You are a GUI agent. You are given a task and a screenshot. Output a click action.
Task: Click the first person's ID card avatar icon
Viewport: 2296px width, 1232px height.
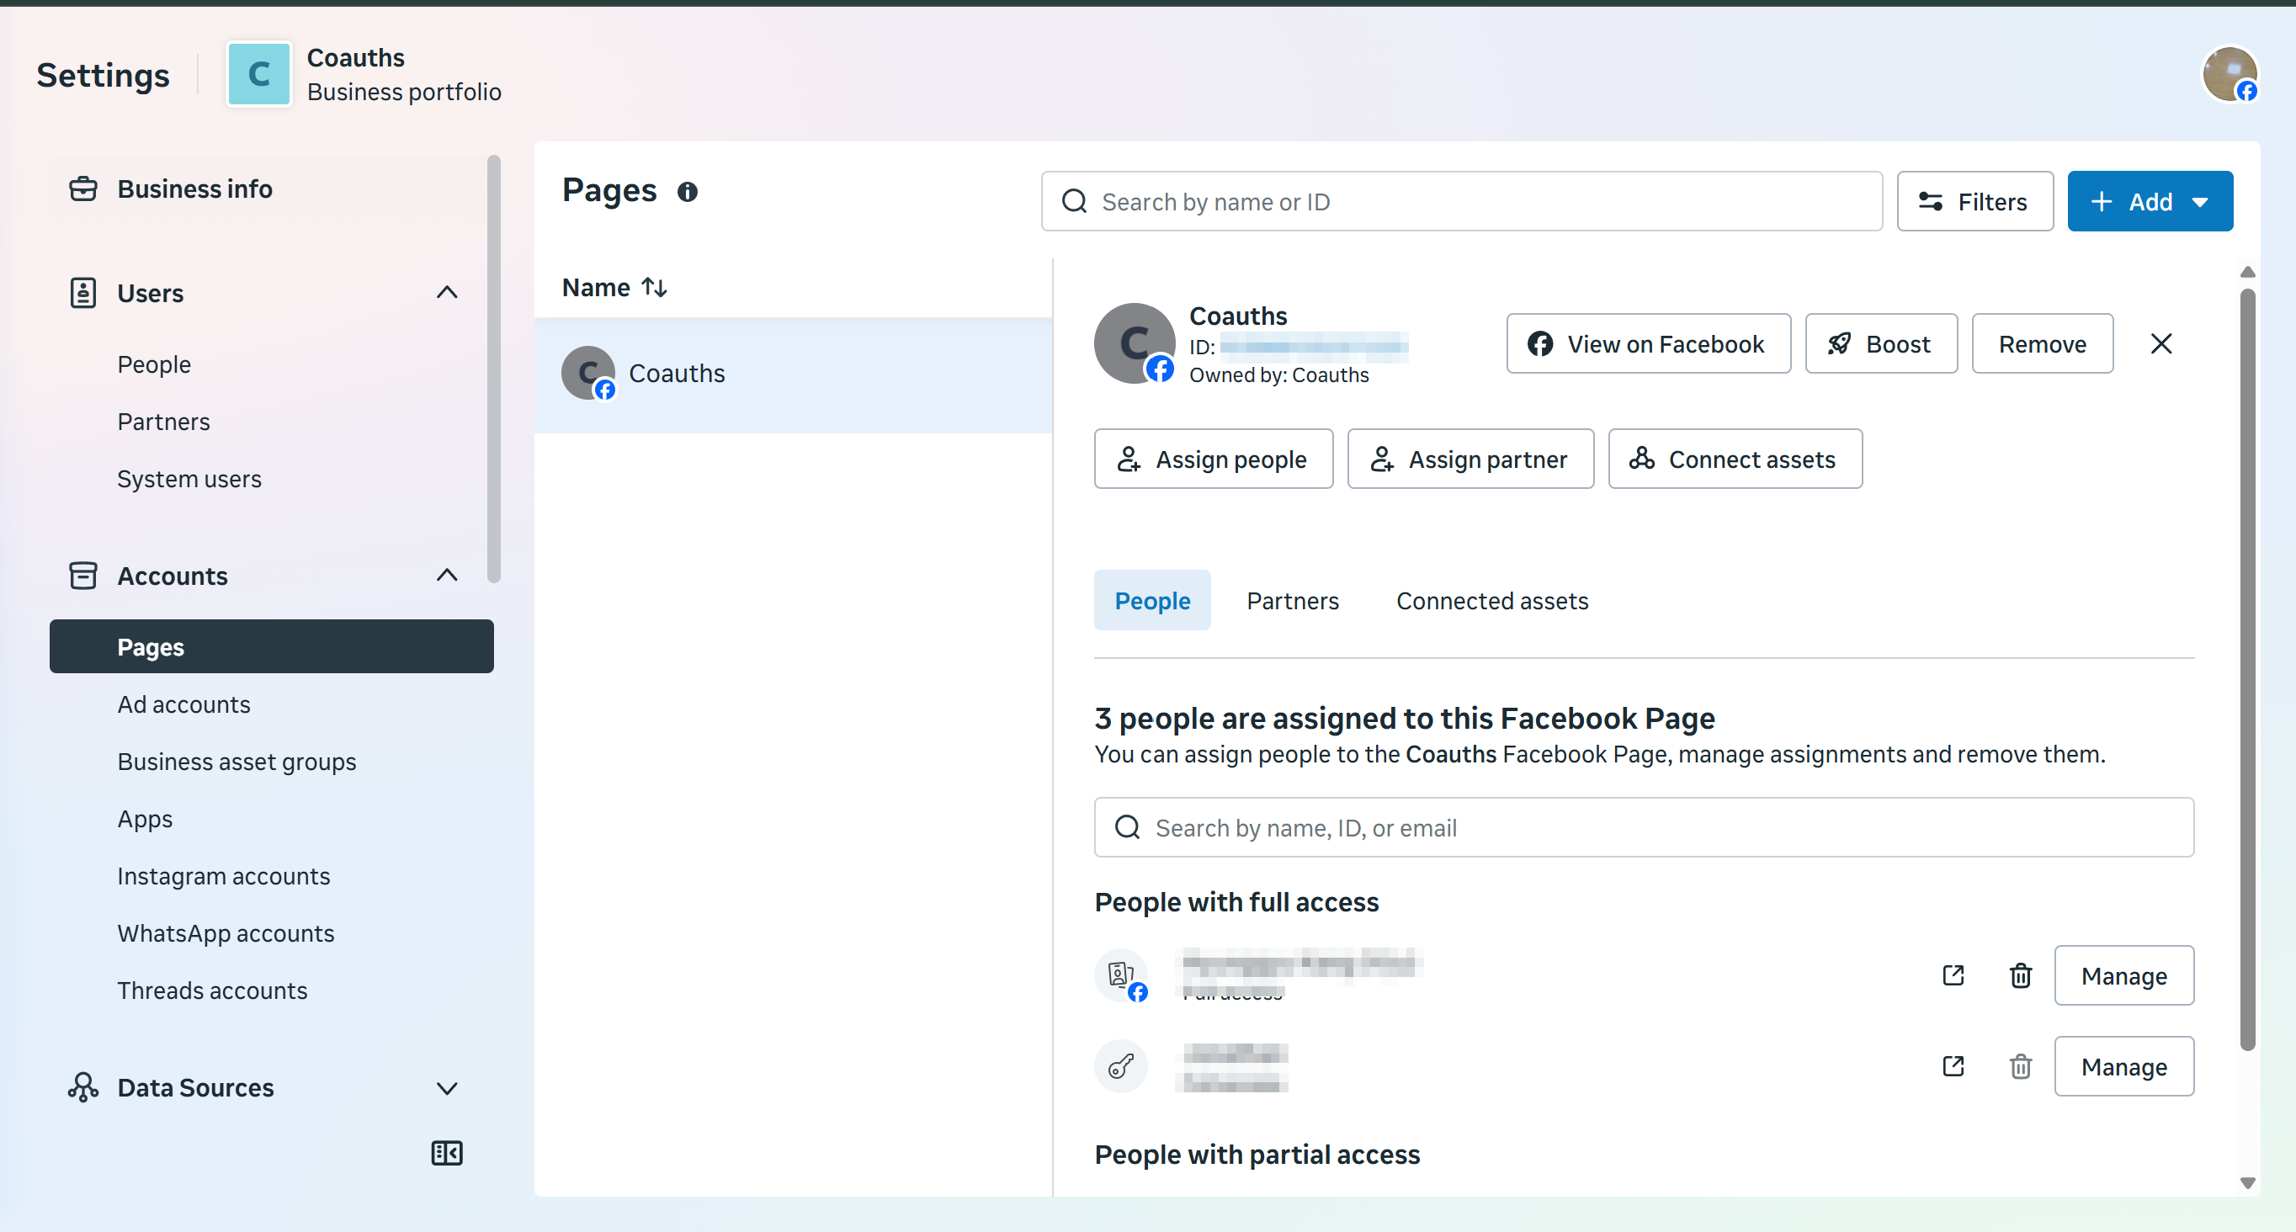1121,975
